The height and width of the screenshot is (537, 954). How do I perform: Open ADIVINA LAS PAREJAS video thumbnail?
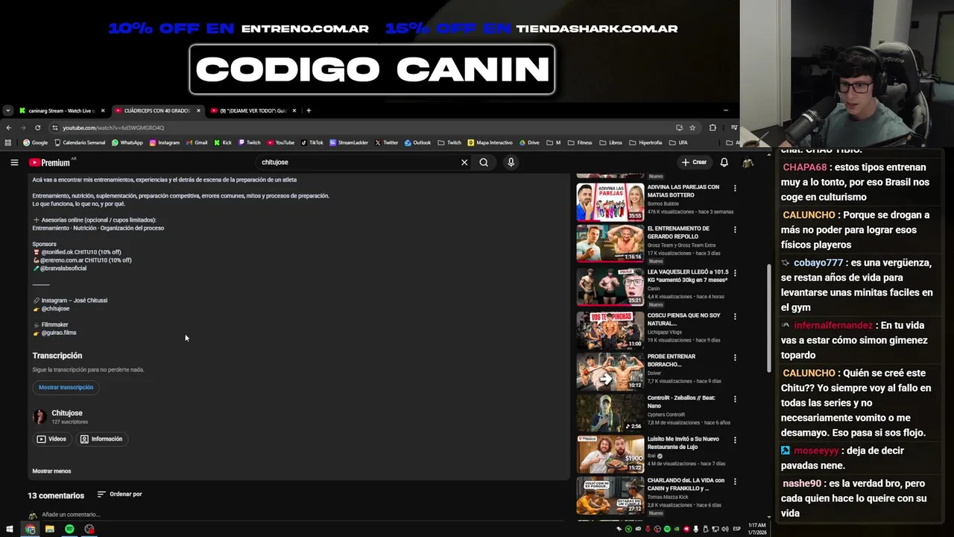pos(610,201)
